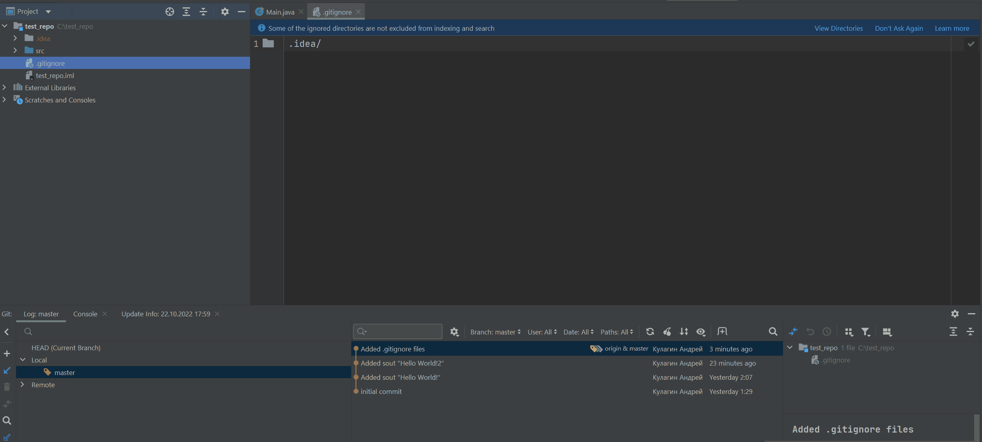Click Update Selected branch icon
This screenshot has height=442, width=982.
point(7,370)
